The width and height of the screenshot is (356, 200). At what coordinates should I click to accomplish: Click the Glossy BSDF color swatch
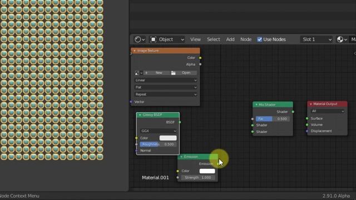coord(168,138)
